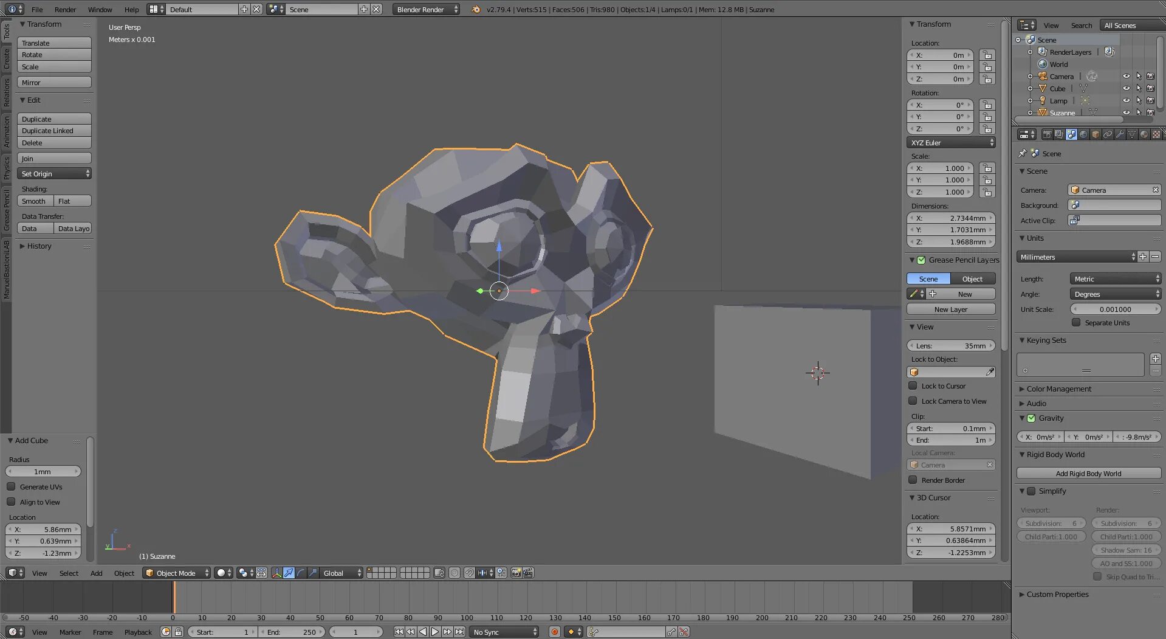Click the New Layer grease pencil button
1166x639 pixels.
click(951, 309)
